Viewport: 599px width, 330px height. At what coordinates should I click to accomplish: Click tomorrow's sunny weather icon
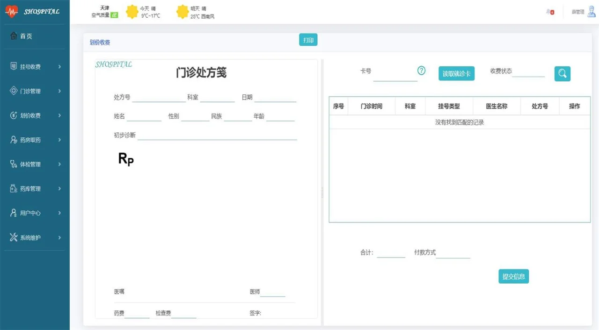[182, 12]
